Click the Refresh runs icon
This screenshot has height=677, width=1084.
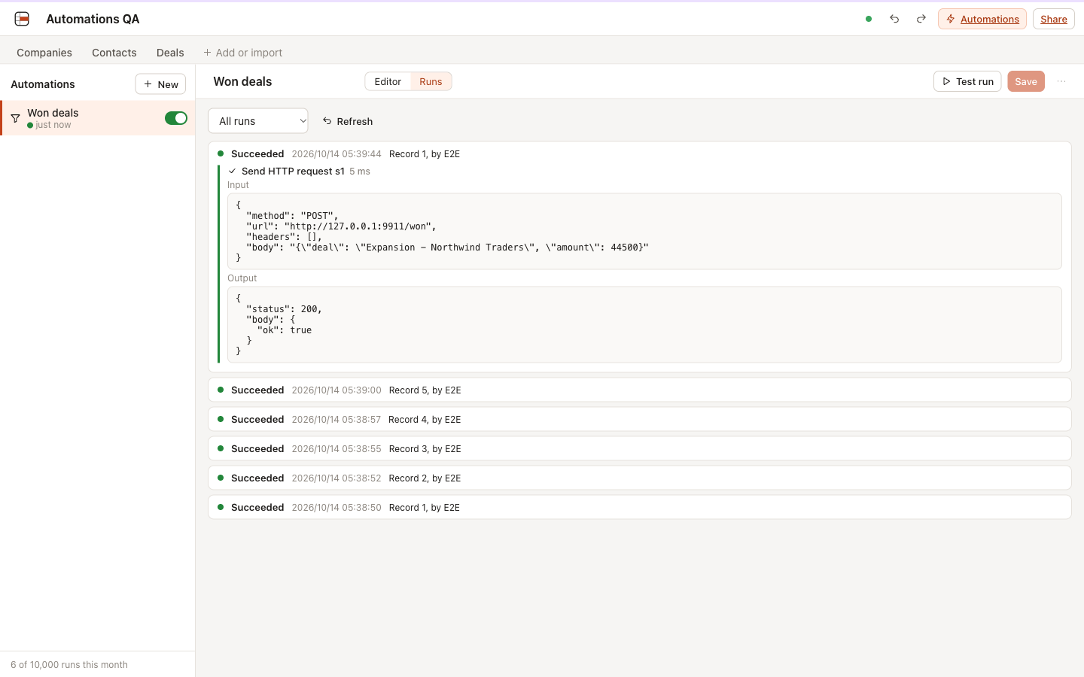[x=327, y=121]
